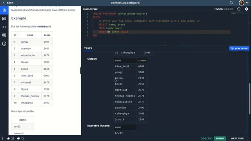Open the leaderboard-chart sidebar icon
The image size is (251, 141).
click(4, 18)
